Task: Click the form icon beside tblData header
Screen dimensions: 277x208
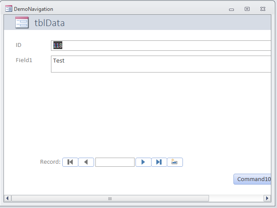Action: coord(22,23)
